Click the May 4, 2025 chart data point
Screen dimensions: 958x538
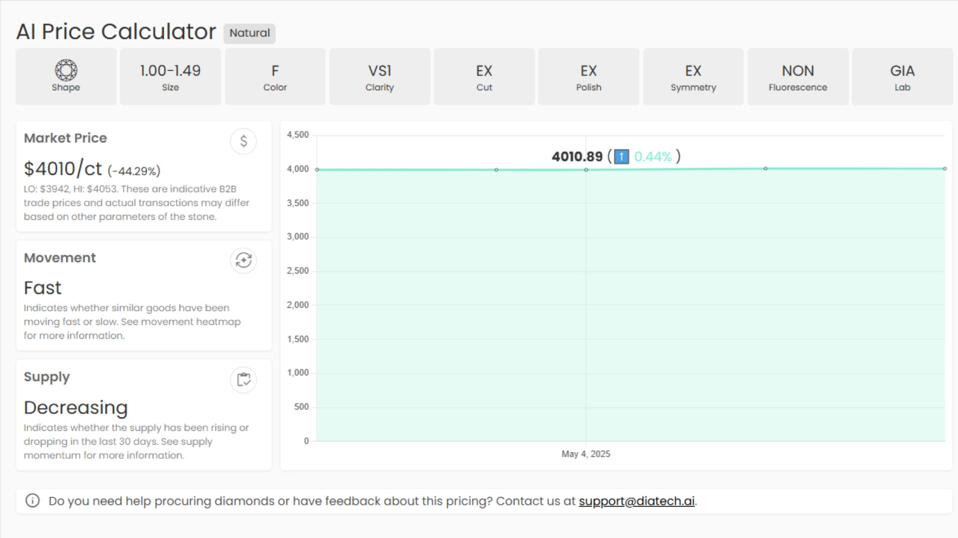point(586,170)
